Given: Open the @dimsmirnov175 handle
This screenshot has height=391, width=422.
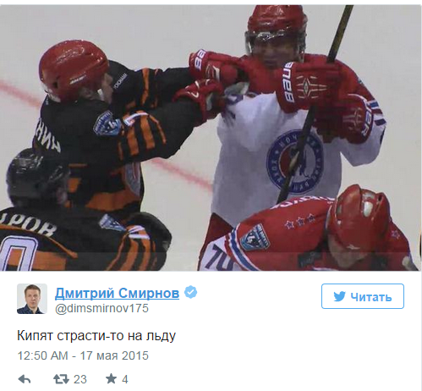Looking at the screenshot, I should pos(101,308).
